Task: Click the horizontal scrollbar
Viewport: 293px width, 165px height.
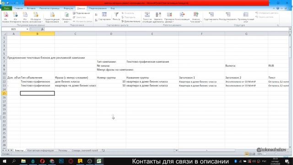Action: coord(206,150)
